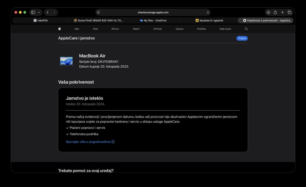Open Watch in Apple navigation bar
This screenshot has height=187, width=306.
tap(136, 29)
